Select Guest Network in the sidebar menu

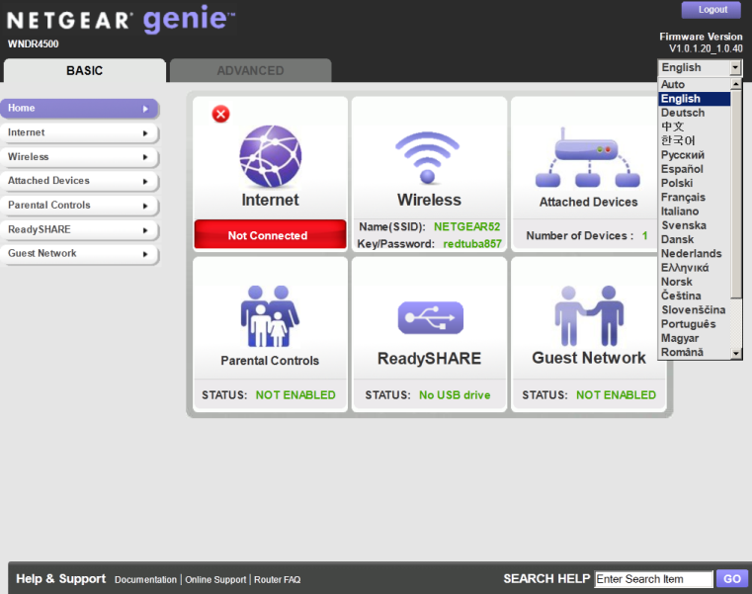pyautogui.click(x=79, y=254)
